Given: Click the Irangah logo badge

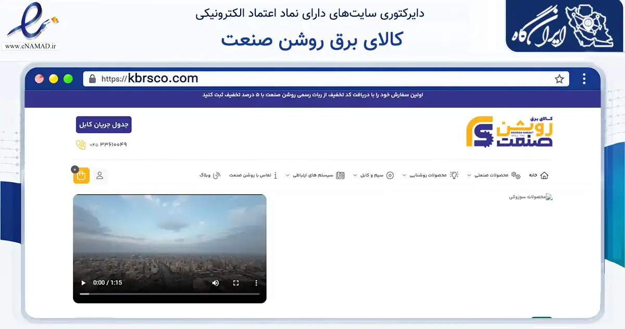Looking at the screenshot, I should pyautogui.click(x=565, y=26).
